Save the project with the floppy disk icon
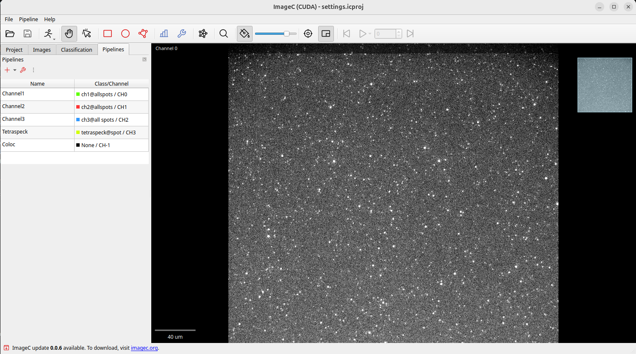 (28, 33)
